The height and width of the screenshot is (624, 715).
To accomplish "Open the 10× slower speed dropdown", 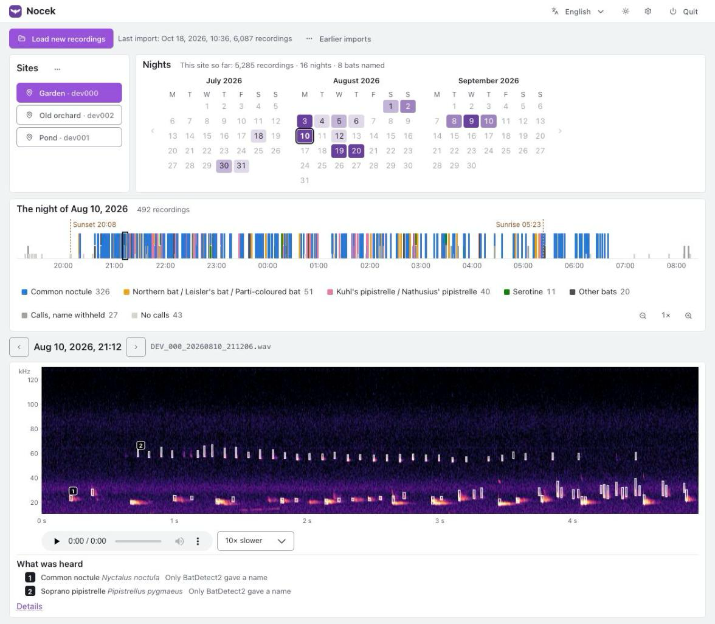I will pos(255,541).
